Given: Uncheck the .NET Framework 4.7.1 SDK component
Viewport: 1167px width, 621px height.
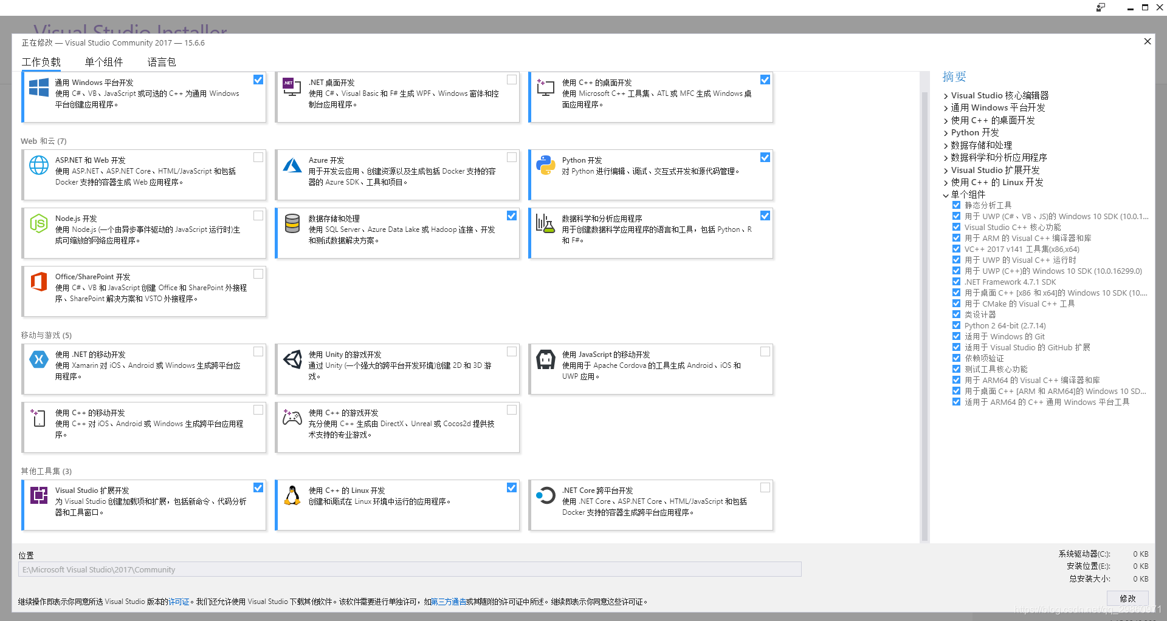Looking at the screenshot, I should [x=956, y=282].
